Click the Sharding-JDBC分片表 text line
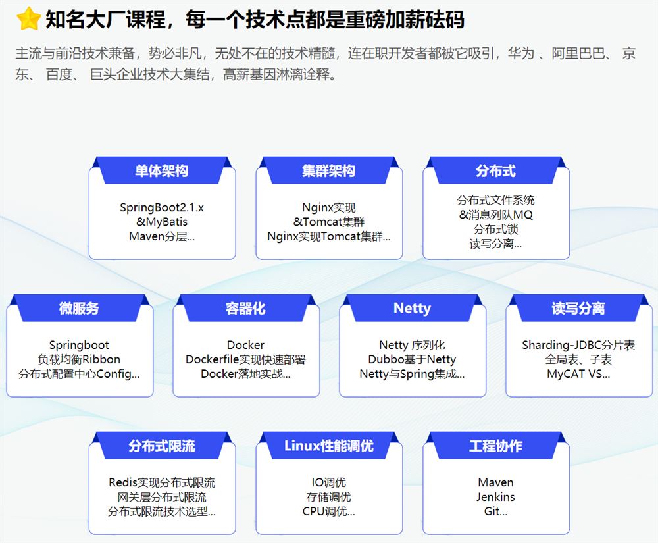The height and width of the screenshot is (543, 658). pyautogui.click(x=578, y=345)
